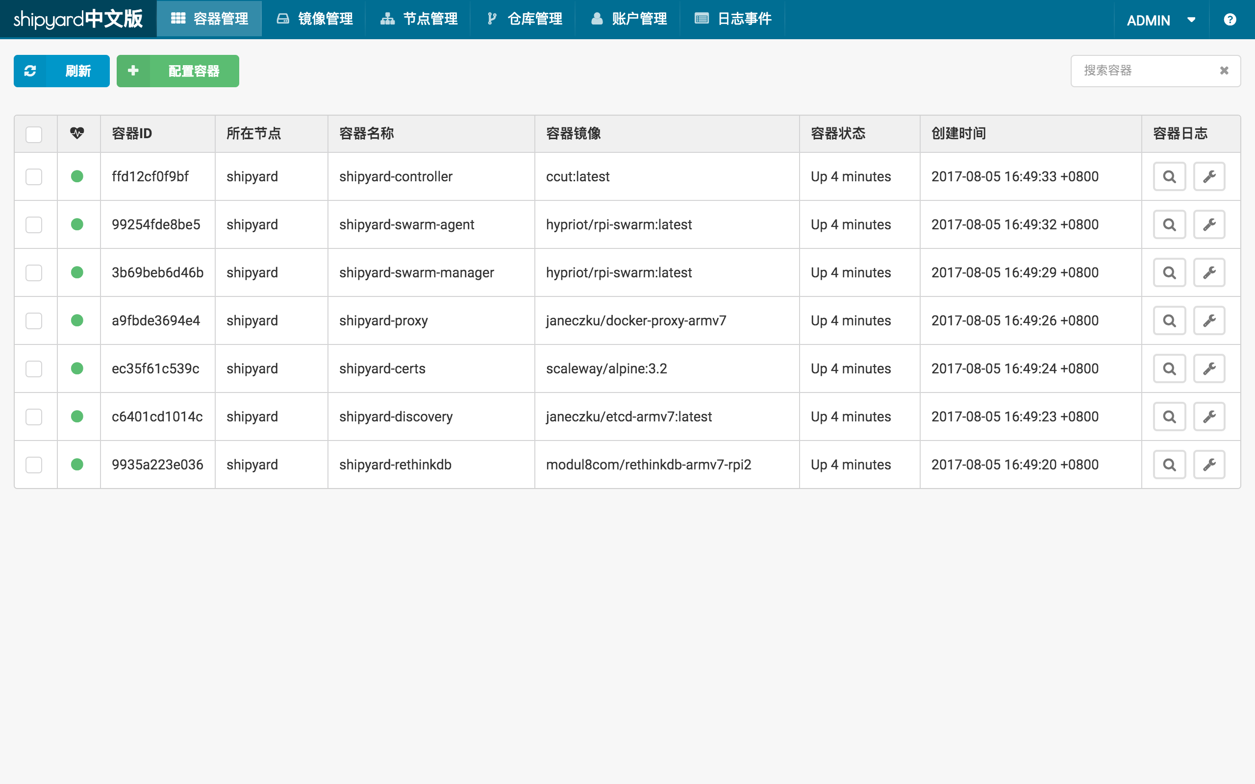1255x784 pixels.
Task: Select checkbox for shipyard-swarm-manager row
Action: click(x=34, y=273)
